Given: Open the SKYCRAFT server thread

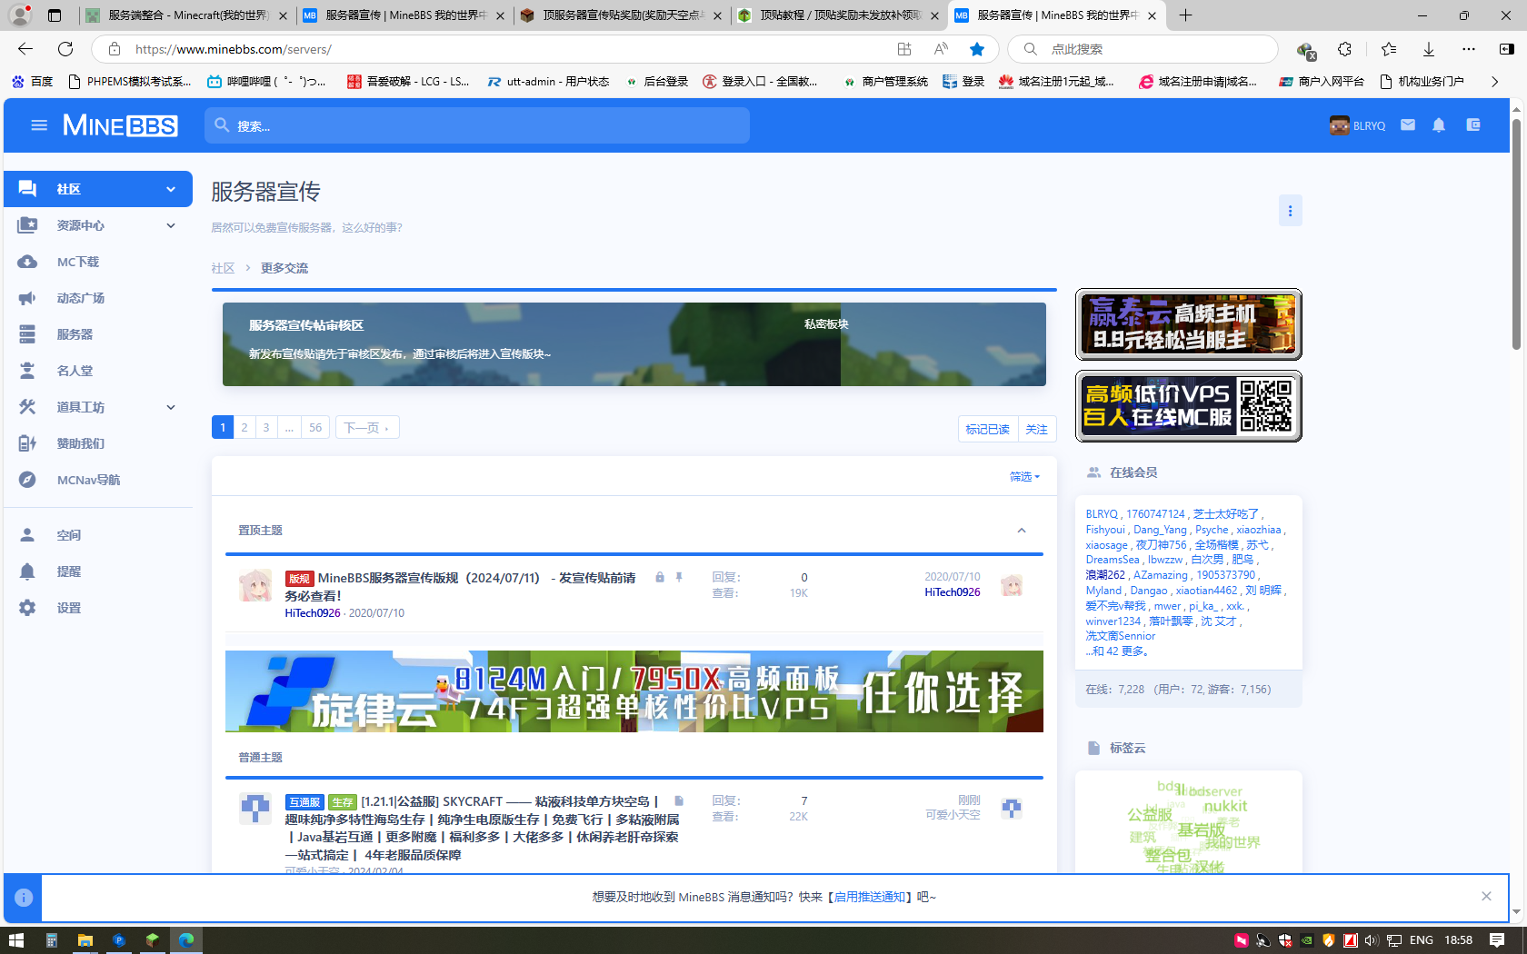Looking at the screenshot, I should pos(483,828).
